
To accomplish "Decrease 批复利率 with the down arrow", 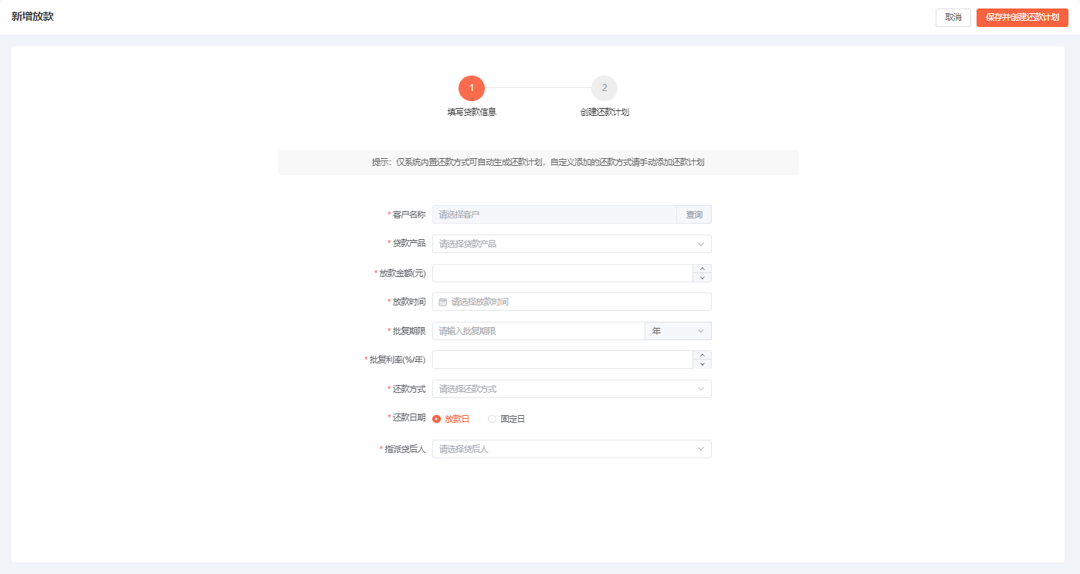I will coord(702,364).
